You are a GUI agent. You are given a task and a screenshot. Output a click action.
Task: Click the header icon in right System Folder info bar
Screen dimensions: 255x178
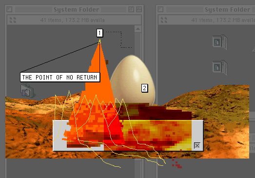pos(164,20)
